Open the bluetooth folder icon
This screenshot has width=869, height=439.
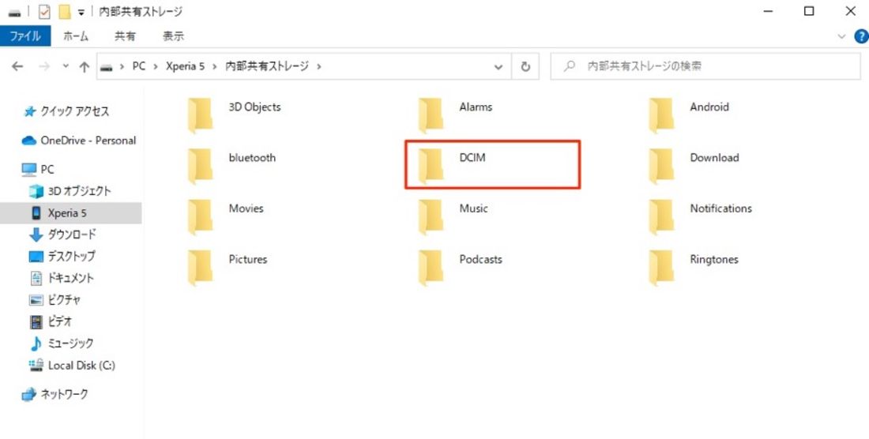click(200, 166)
